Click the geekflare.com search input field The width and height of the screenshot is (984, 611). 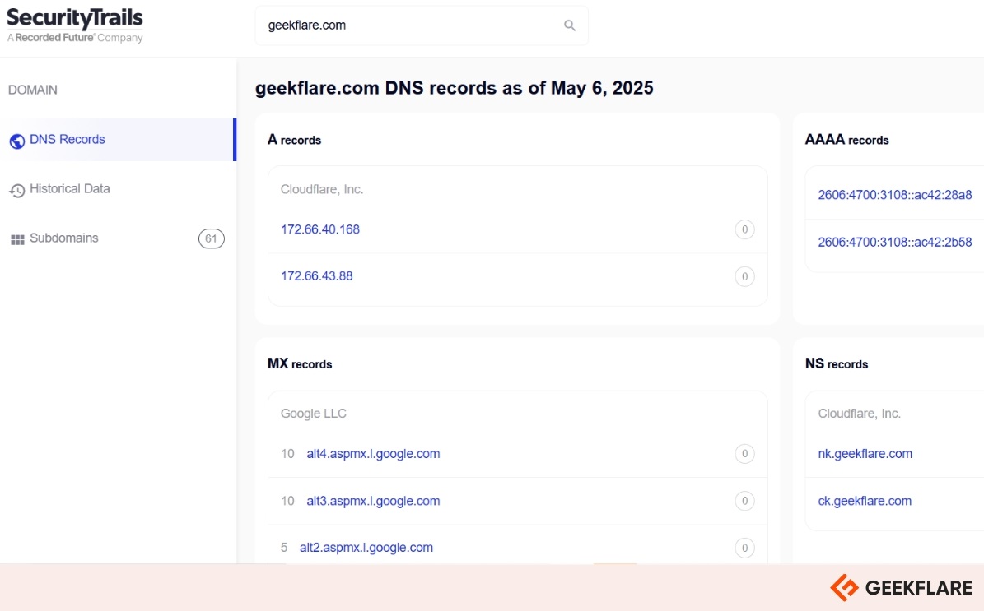click(422, 25)
